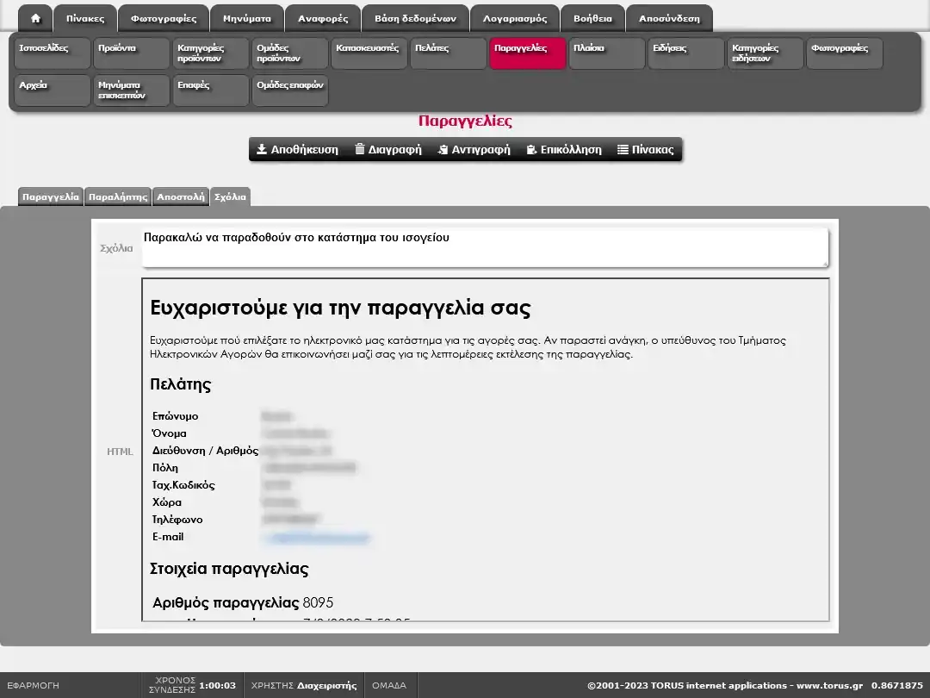Screen dimensions: 930x698
Task: Open the Φωτογραφίες top menu tab
Action: coord(164,18)
